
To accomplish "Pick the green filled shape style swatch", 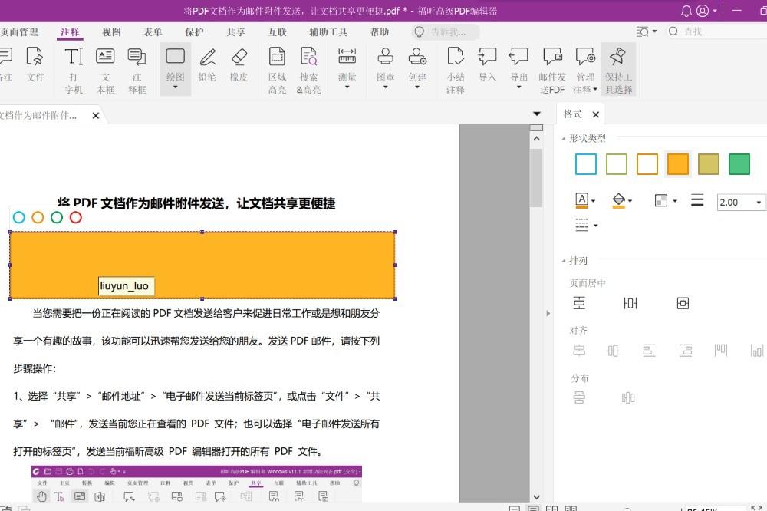I will pos(739,164).
